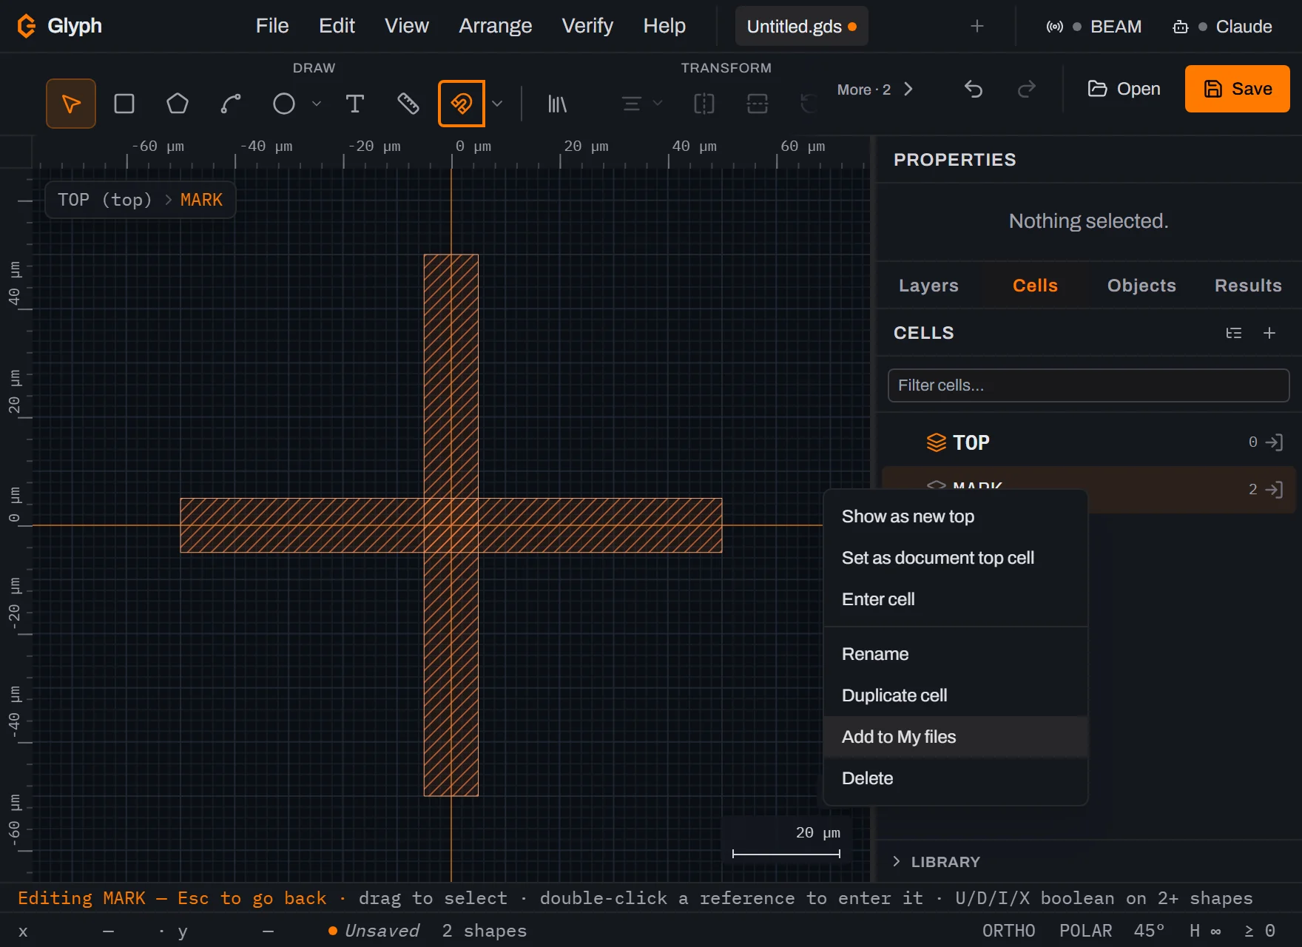Choose Add to My files
The image size is (1302, 947).
pyautogui.click(x=955, y=737)
